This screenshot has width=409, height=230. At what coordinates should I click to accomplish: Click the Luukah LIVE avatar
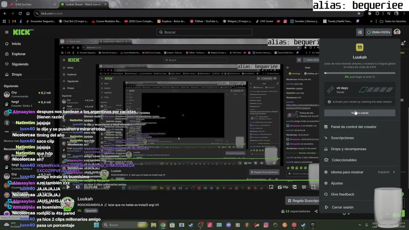tap(67, 204)
